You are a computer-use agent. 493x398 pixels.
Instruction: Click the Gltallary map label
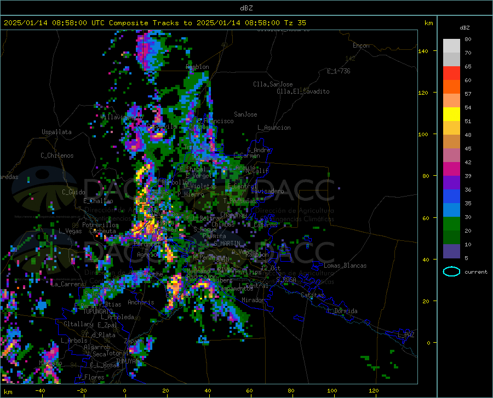[78, 324]
